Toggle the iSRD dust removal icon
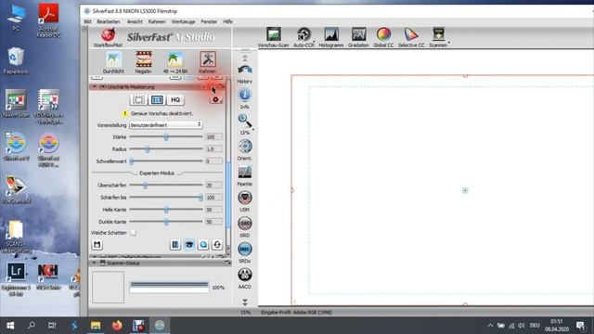 tap(245, 226)
